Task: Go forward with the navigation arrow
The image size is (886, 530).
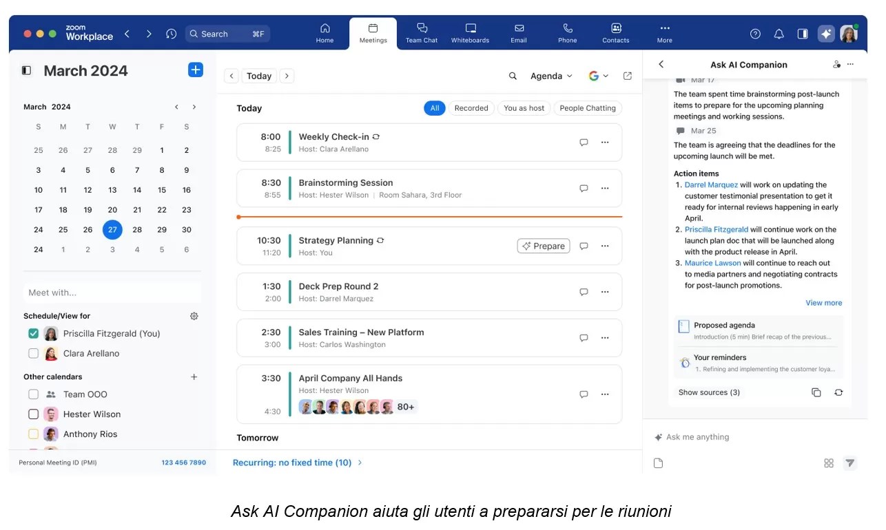Action: (149, 34)
